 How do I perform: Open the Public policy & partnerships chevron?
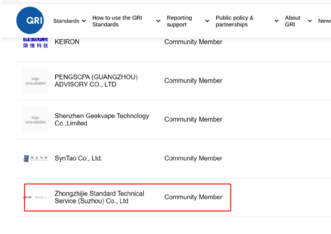(276, 21)
